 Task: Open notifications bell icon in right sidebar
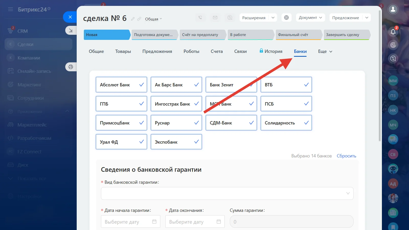click(x=393, y=32)
